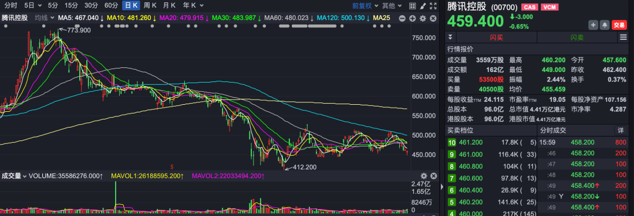
Task: Open volume panel settings gear
Action: click(424, 176)
